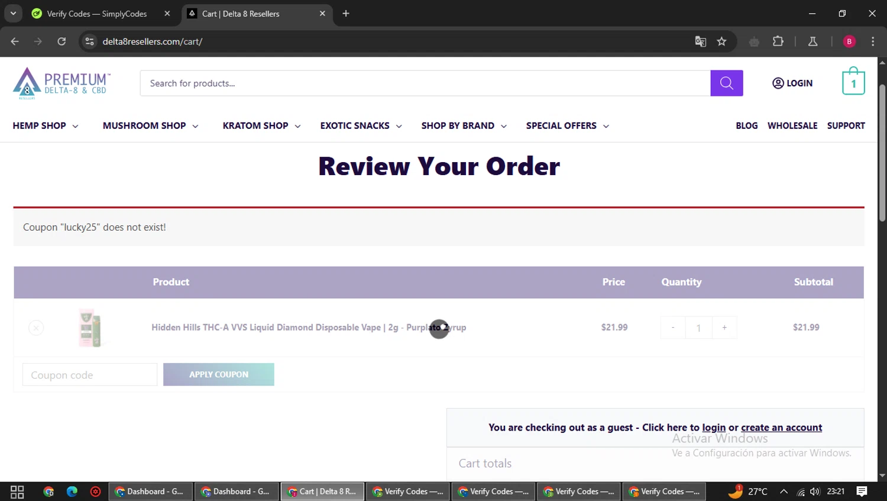Expand the Shop By Brand menu

[464, 126]
